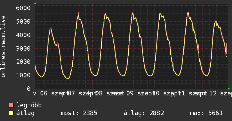This screenshot has width=232, height=121.
Task: Click the 'most: 2385' current value
Action: click(x=79, y=113)
